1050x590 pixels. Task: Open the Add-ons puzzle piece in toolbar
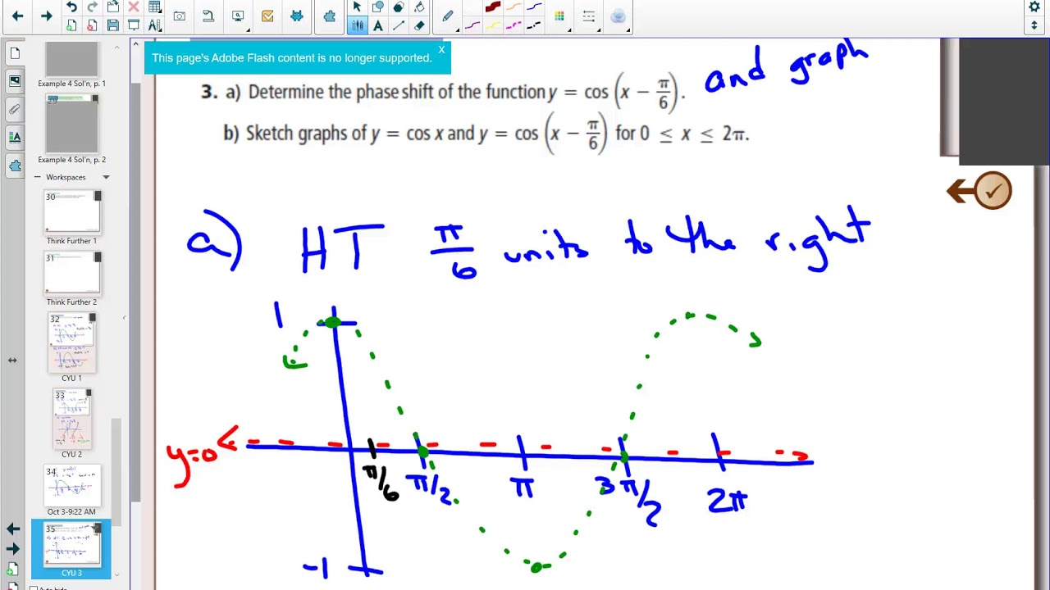(330, 16)
